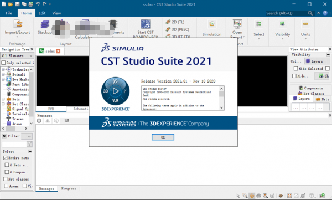
Task: Launch Start CST BOARDCHECK
Action: [146, 29]
